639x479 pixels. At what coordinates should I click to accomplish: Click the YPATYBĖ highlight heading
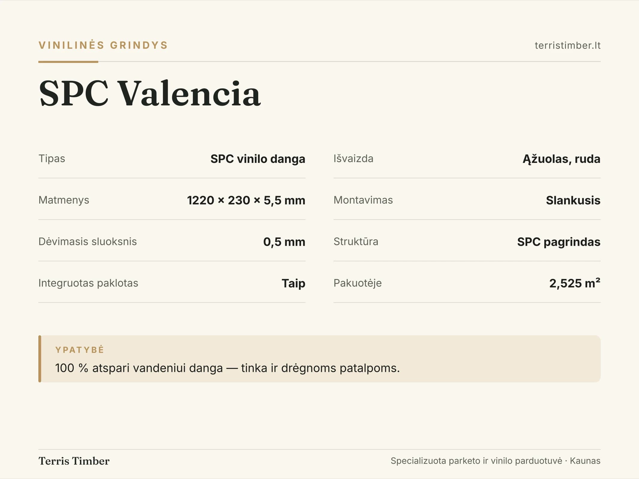click(x=80, y=350)
